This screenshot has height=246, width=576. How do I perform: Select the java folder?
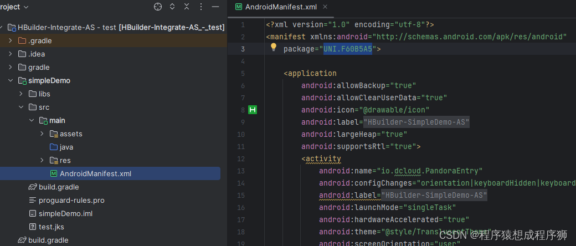[66, 147]
